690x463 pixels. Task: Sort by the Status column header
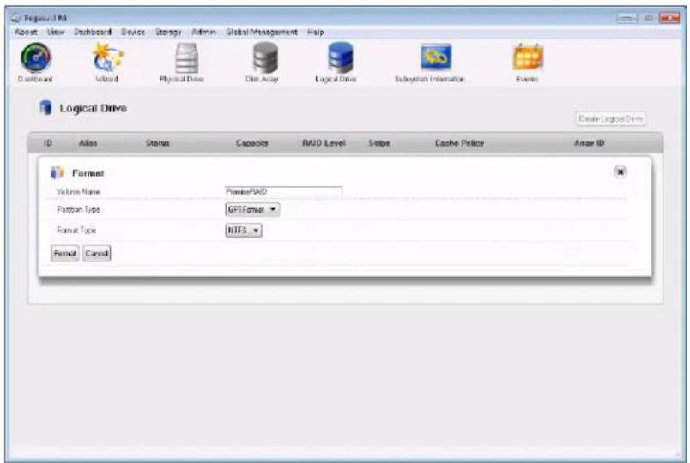click(x=158, y=143)
